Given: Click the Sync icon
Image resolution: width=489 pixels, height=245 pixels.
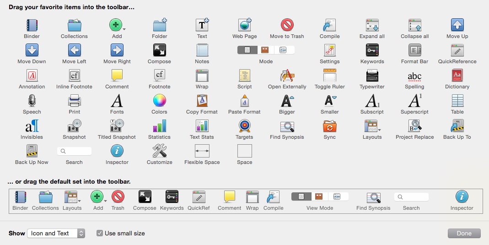Looking at the screenshot, I should tap(329, 126).
